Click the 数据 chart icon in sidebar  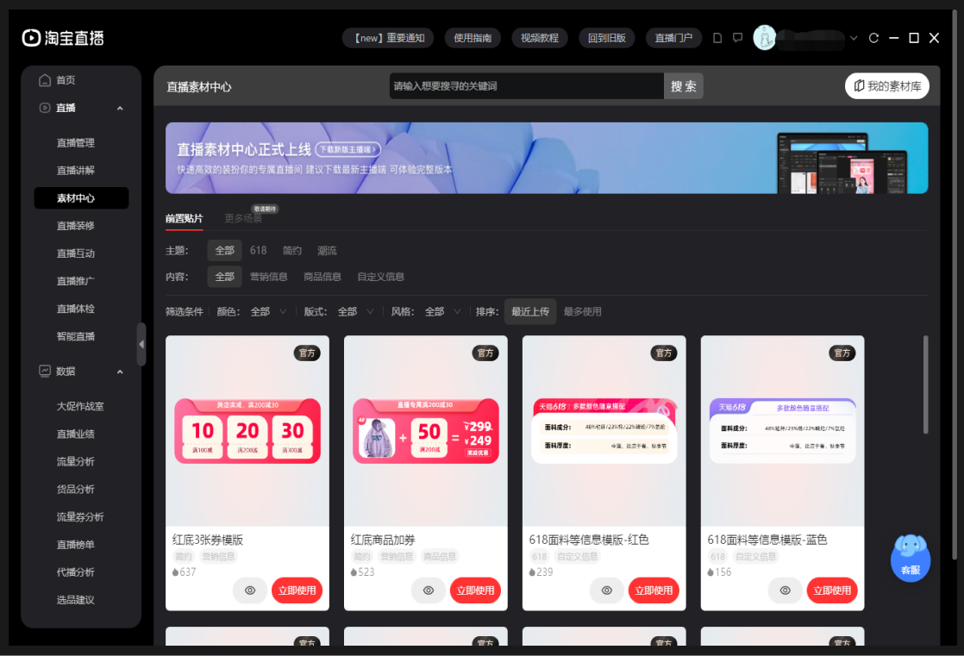point(44,371)
